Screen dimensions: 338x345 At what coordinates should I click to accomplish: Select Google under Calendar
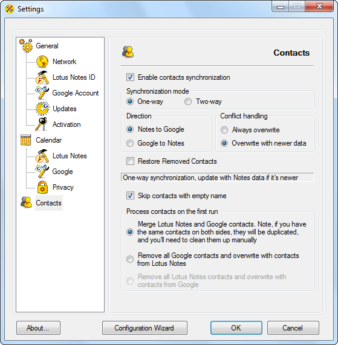click(62, 172)
